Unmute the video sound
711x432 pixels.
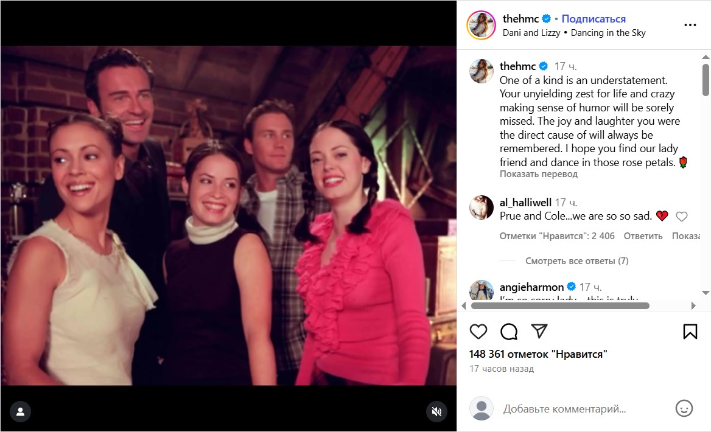[x=436, y=411]
